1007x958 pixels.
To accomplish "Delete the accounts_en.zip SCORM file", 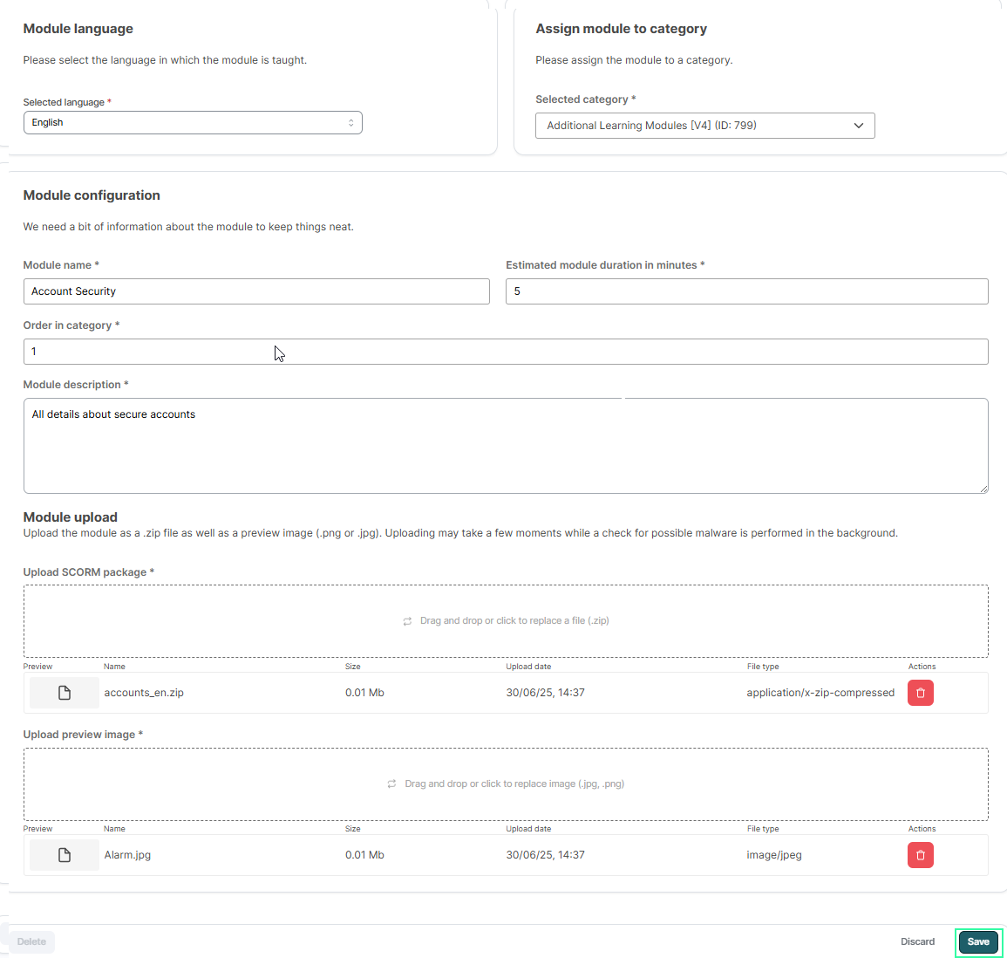I will point(920,693).
